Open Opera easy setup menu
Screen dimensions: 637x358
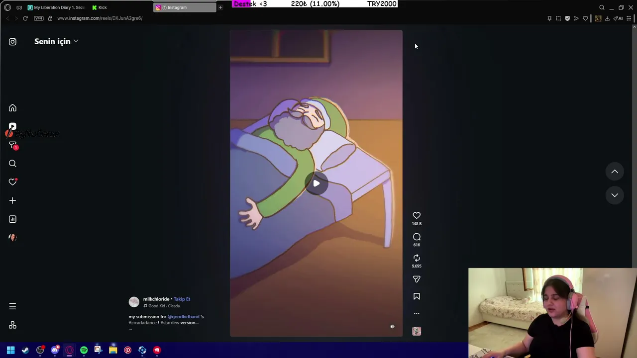(x=629, y=18)
